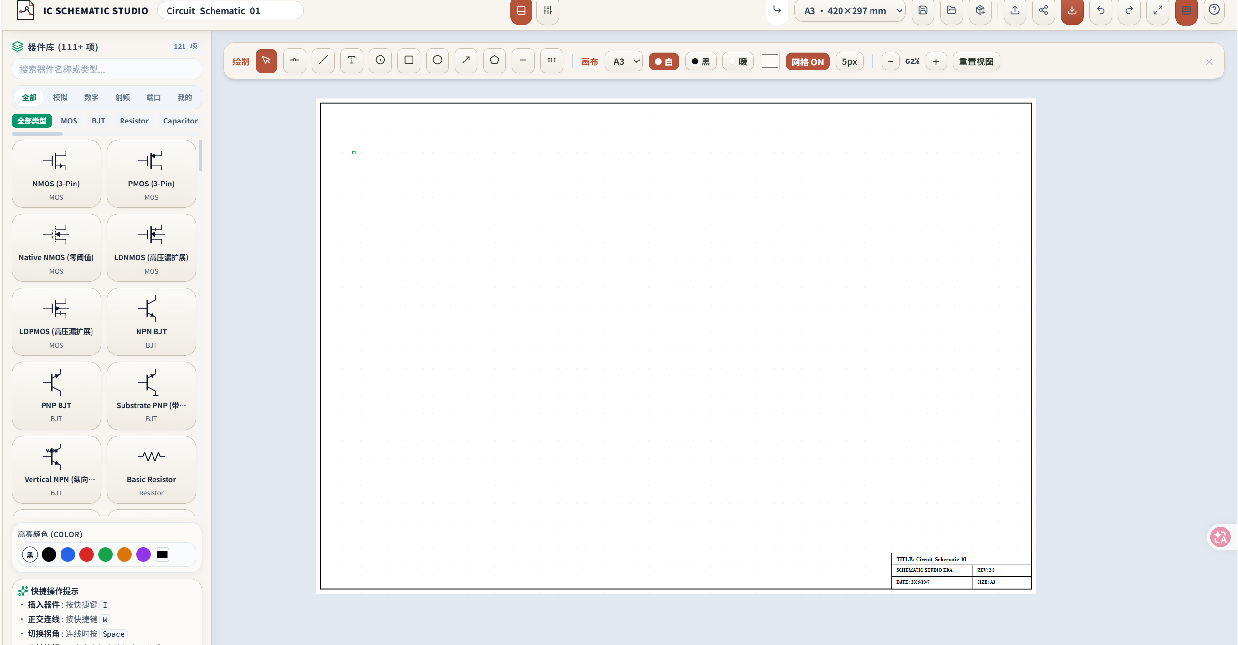The image size is (1238, 645).
Task: Select the arrow draw tool
Action: coord(466,61)
